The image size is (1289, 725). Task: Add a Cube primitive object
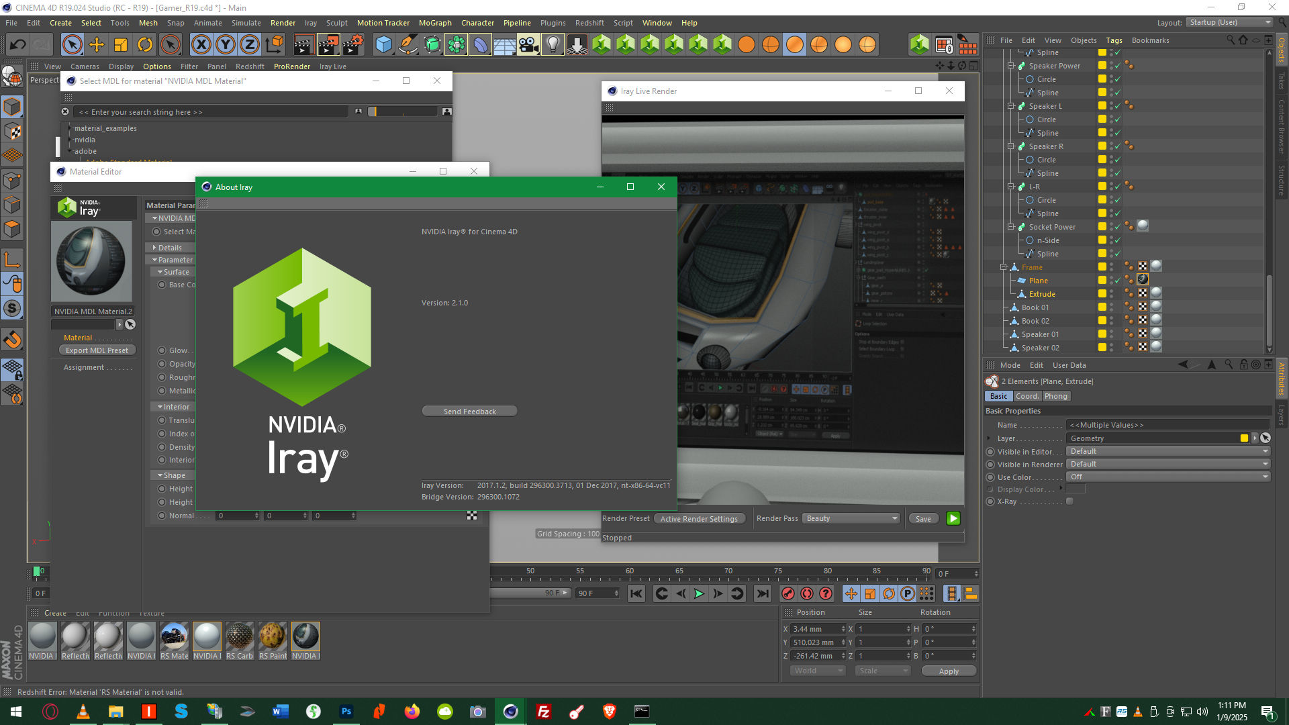[x=384, y=45]
